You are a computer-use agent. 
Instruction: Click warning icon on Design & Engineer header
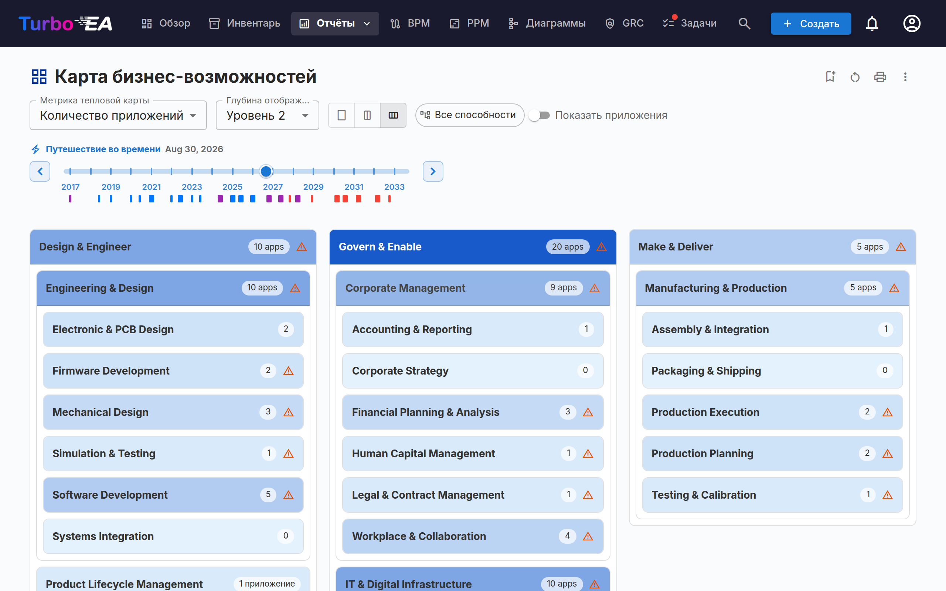302,247
